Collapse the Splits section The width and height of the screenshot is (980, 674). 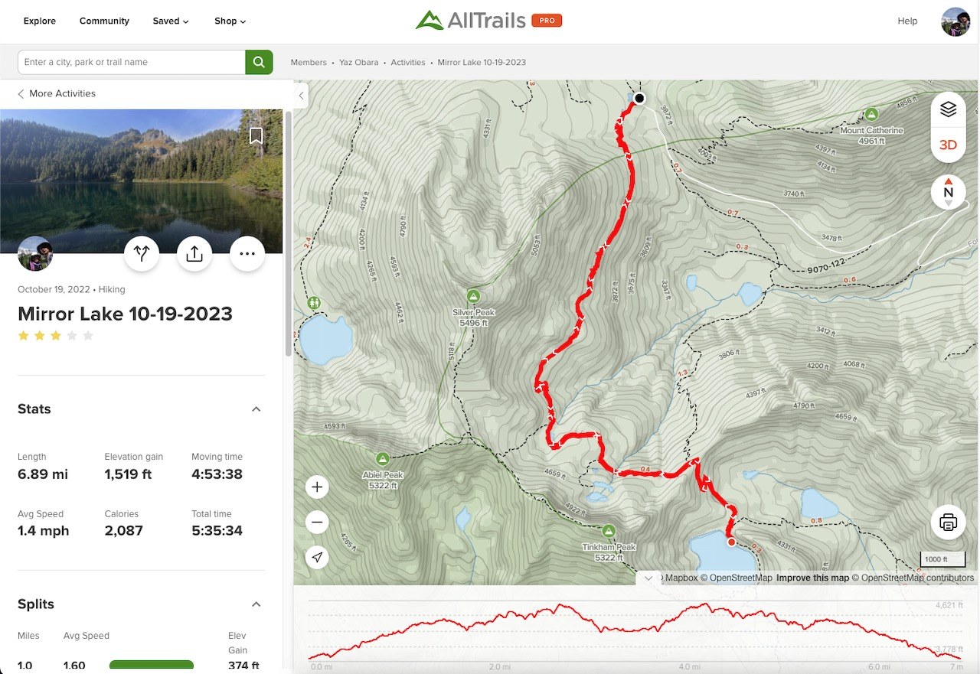pyautogui.click(x=256, y=604)
